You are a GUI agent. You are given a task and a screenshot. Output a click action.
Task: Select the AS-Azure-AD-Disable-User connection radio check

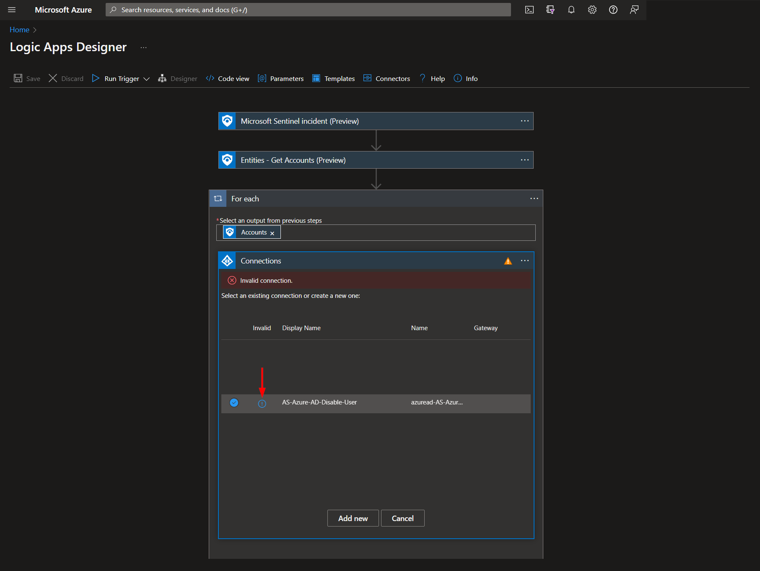(x=234, y=403)
